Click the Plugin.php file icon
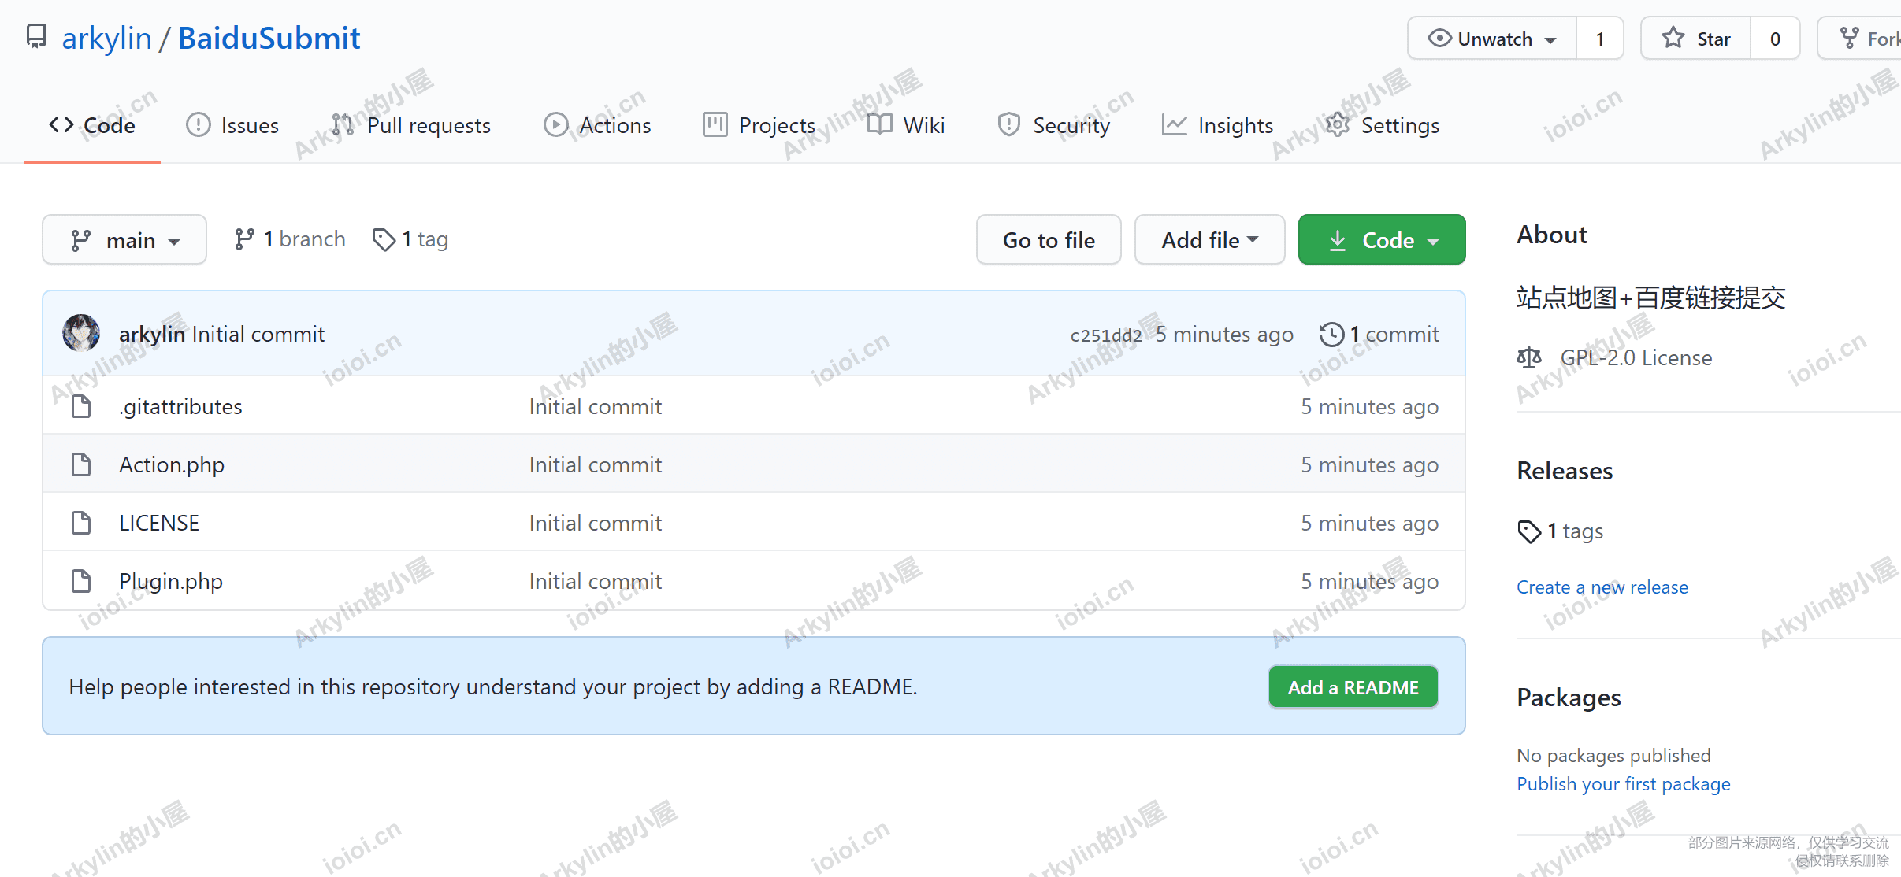Image resolution: width=1901 pixels, height=877 pixels. (81, 581)
